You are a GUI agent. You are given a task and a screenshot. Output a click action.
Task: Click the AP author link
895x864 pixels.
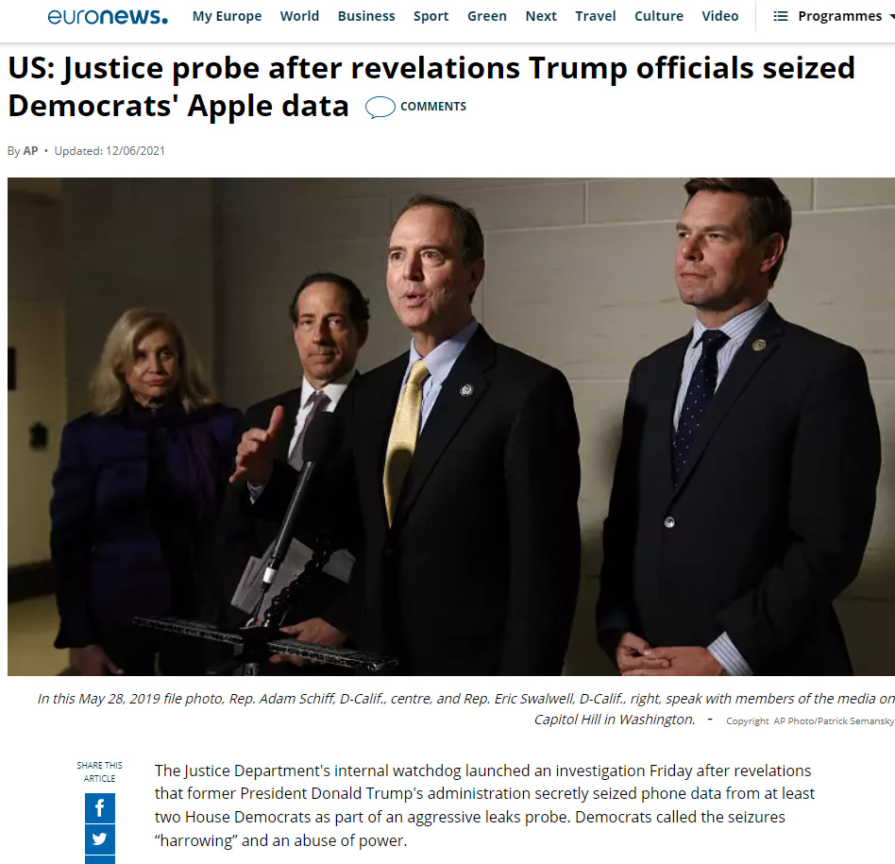[x=30, y=151]
